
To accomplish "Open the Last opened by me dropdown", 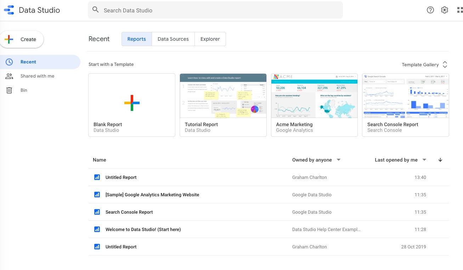I will [x=400, y=160].
